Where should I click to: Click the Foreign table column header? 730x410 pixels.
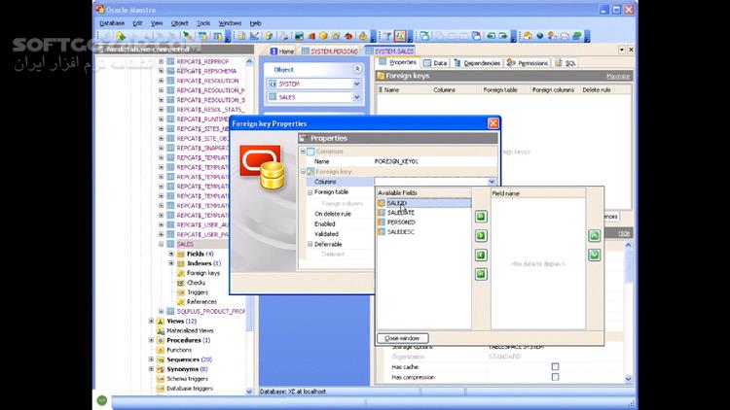[500, 89]
